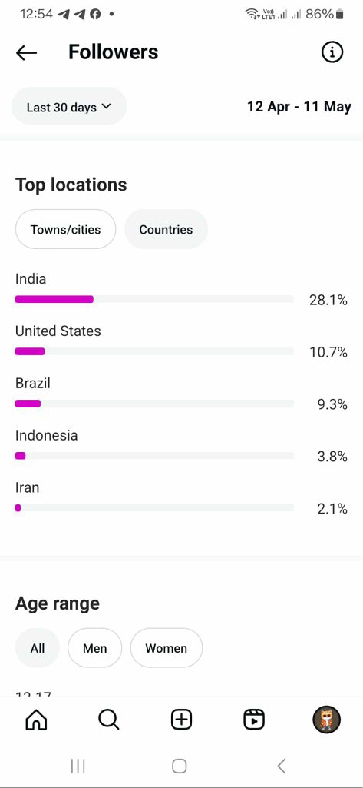Select the Countries filter chip
This screenshot has width=363, height=788.
[x=166, y=229]
